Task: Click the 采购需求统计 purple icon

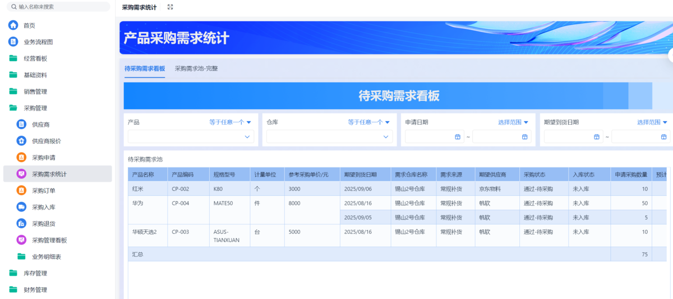Action: 21,174
